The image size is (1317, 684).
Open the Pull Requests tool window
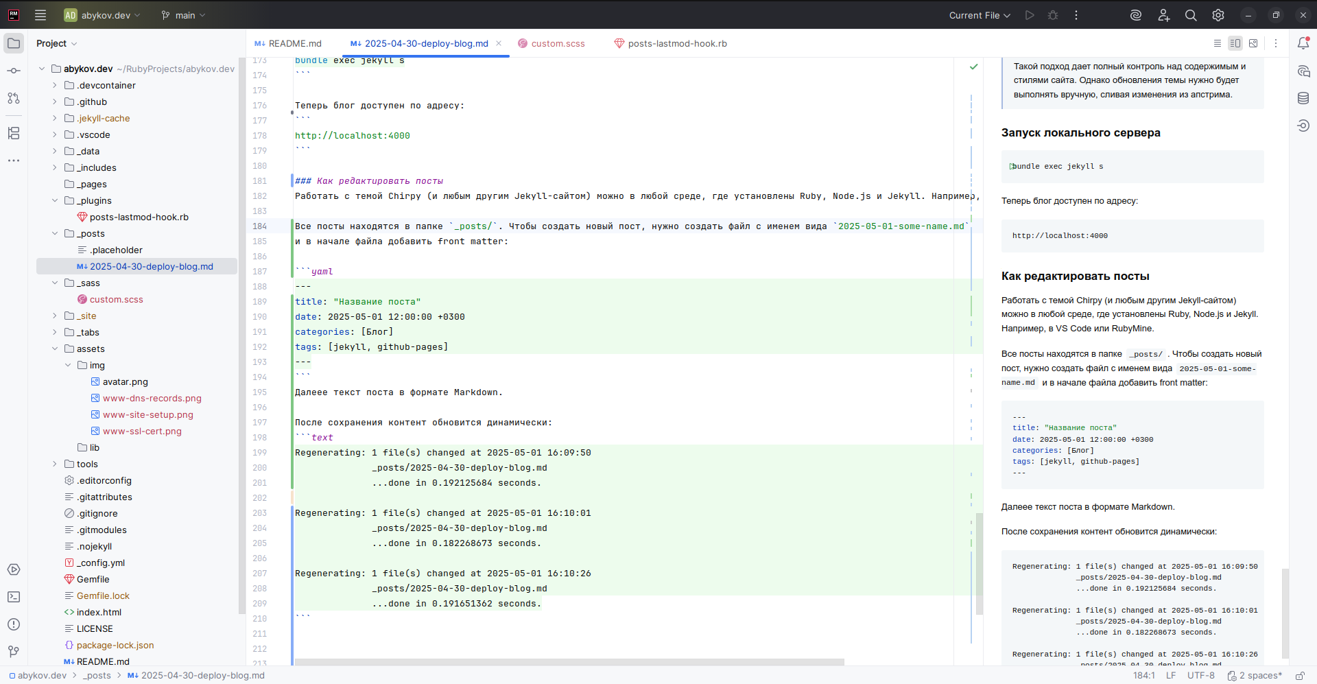14,98
